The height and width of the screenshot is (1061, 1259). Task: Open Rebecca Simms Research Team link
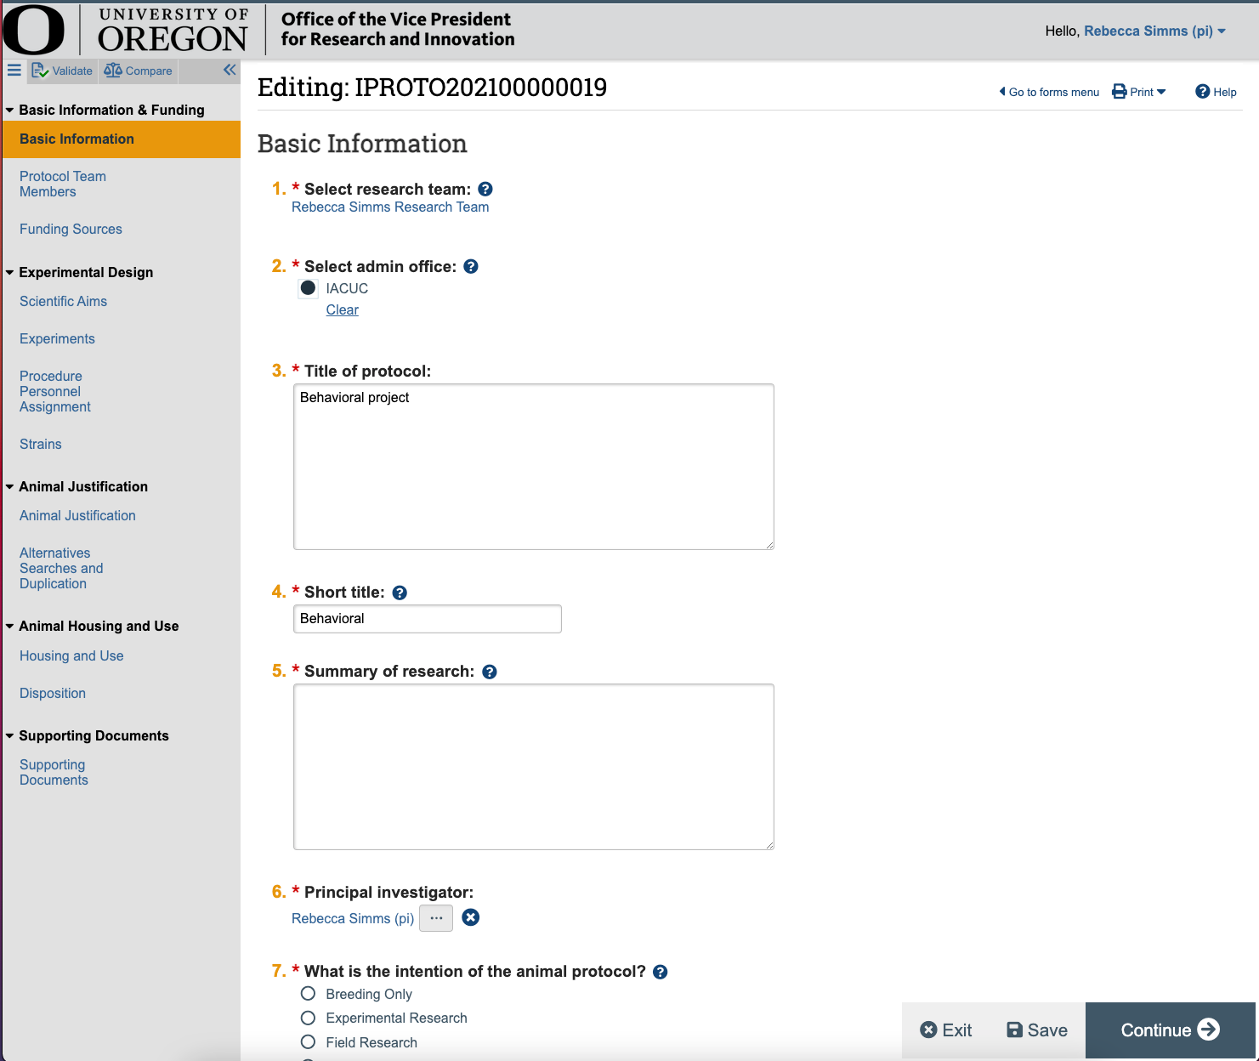[x=390, y=207]
